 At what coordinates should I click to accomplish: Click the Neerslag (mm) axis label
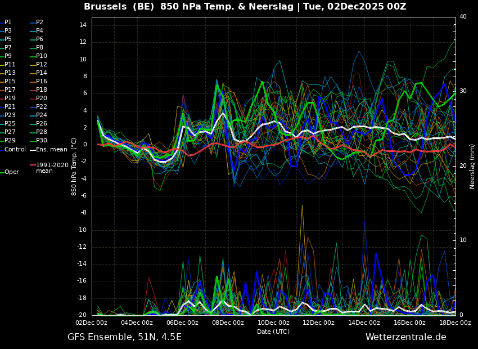tap(472, 166)
